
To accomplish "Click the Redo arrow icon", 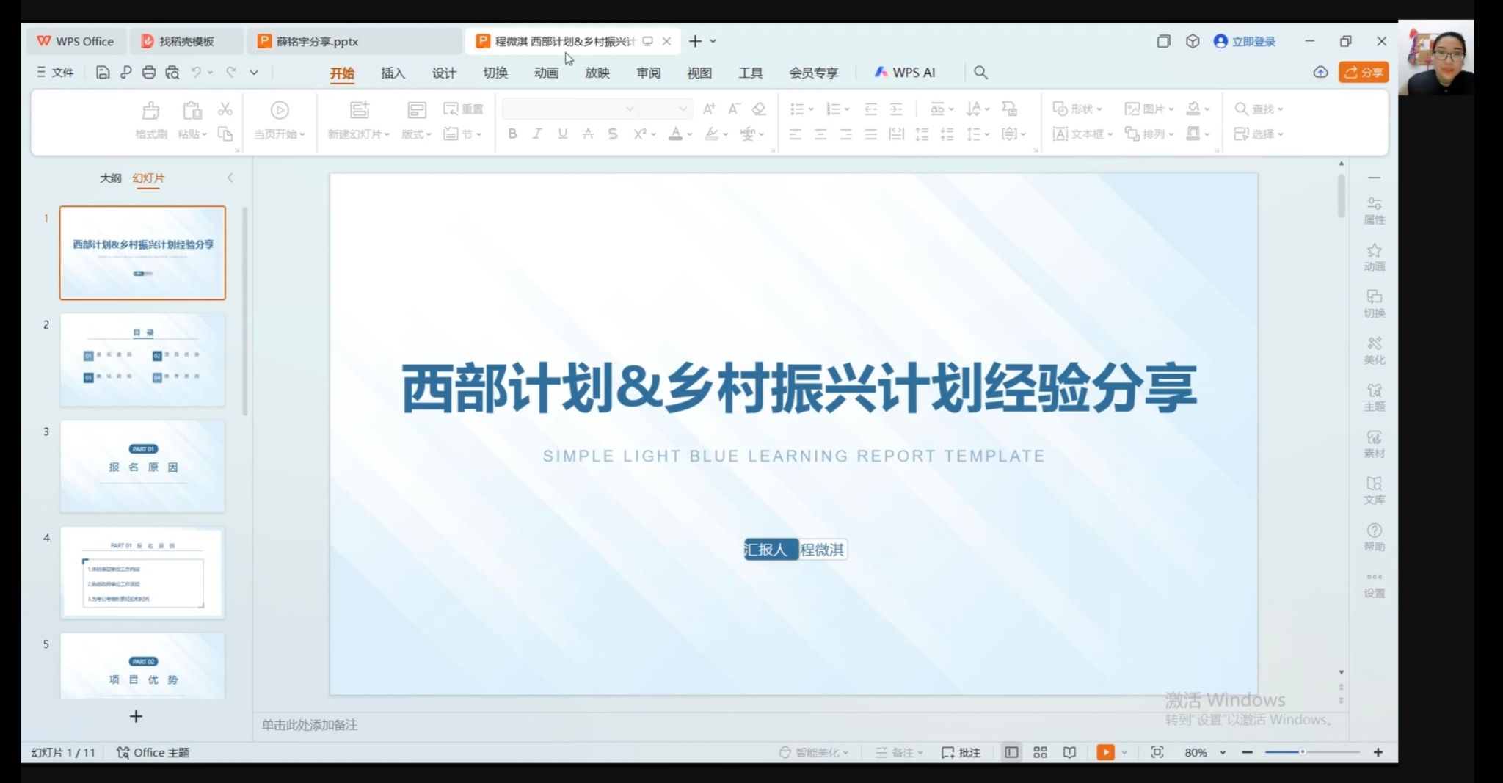I will [x=230, y=72].
